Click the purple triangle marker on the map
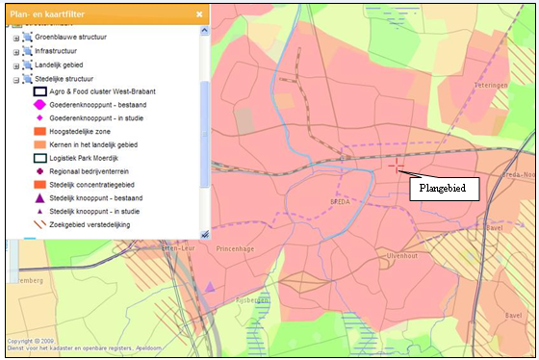539x360 pixels. 210,287
